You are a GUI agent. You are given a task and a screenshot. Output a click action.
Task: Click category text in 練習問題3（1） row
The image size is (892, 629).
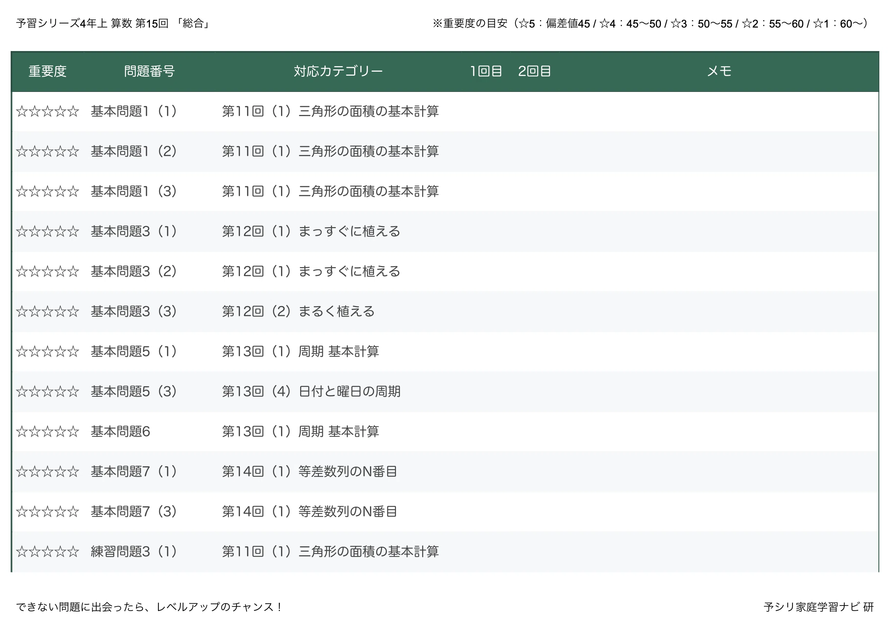(330, 552)
